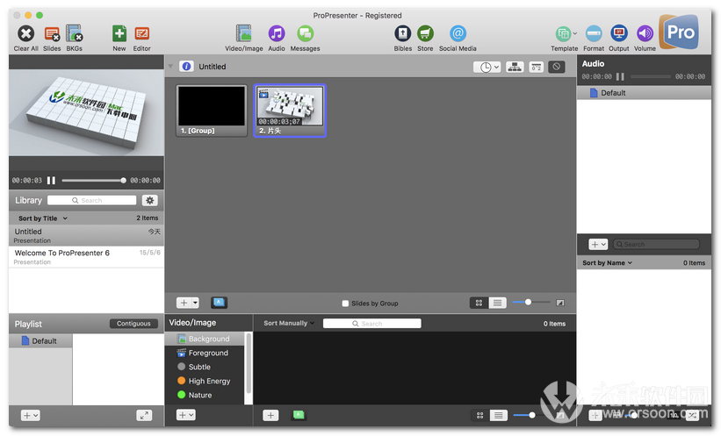Open the Sort by Name dropdown
Screen dimensions: 721x436
[x=607, y=263]
